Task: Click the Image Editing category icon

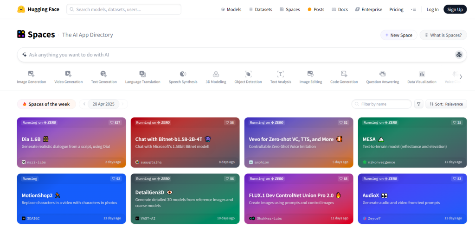Action: (x=310, y=74)
